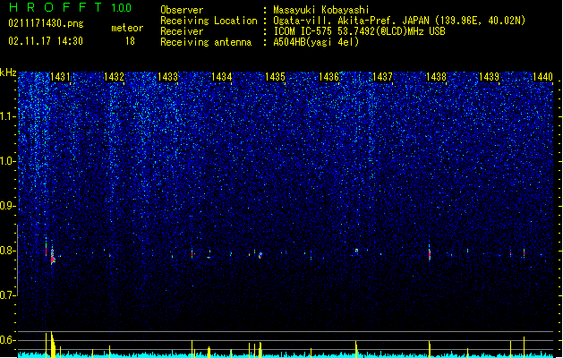The height and width of the screenshot is (358, 563).
Task: Click the 1438 time marker
Action: tap(436, 77)
